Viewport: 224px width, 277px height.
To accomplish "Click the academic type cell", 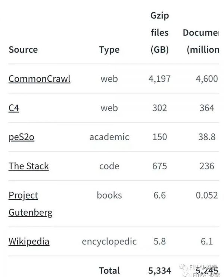I will 109,137.
